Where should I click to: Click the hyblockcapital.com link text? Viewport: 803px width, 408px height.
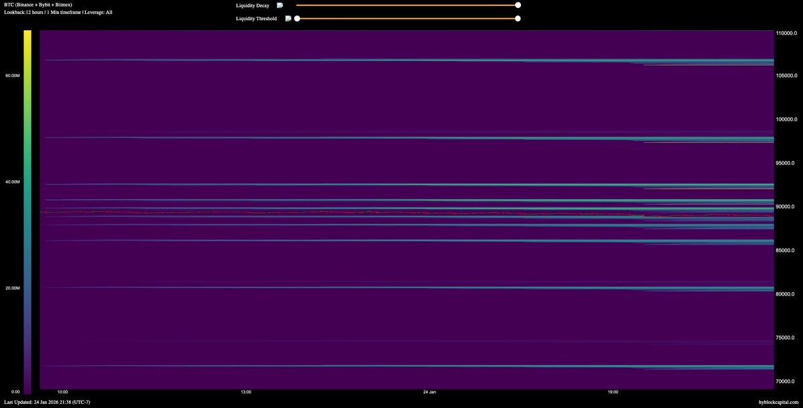coord(778,403)
